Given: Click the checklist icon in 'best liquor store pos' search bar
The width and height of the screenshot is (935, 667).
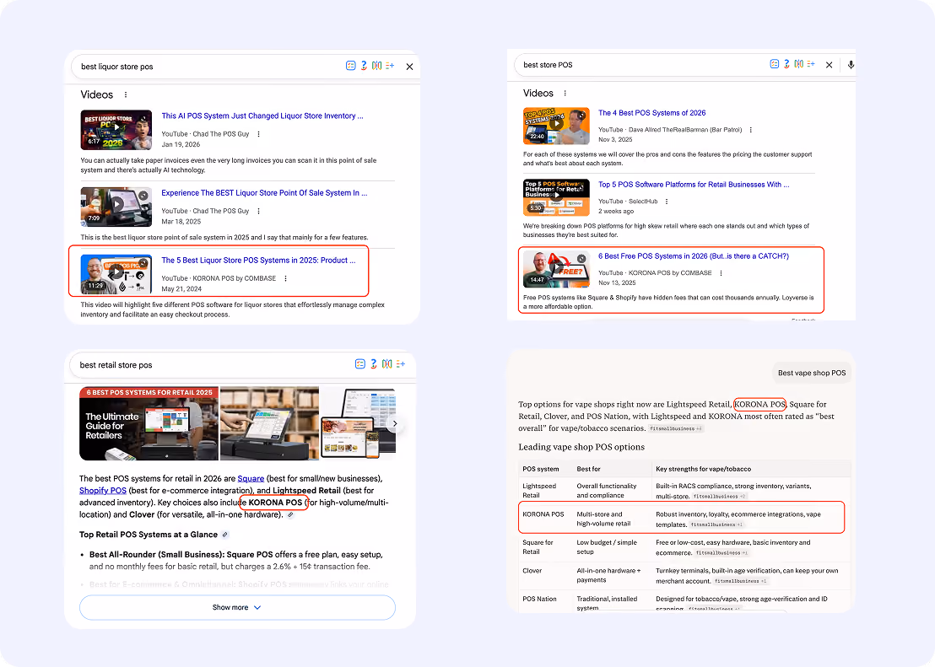Looking at the screenshot, I should tap(351, 66).
